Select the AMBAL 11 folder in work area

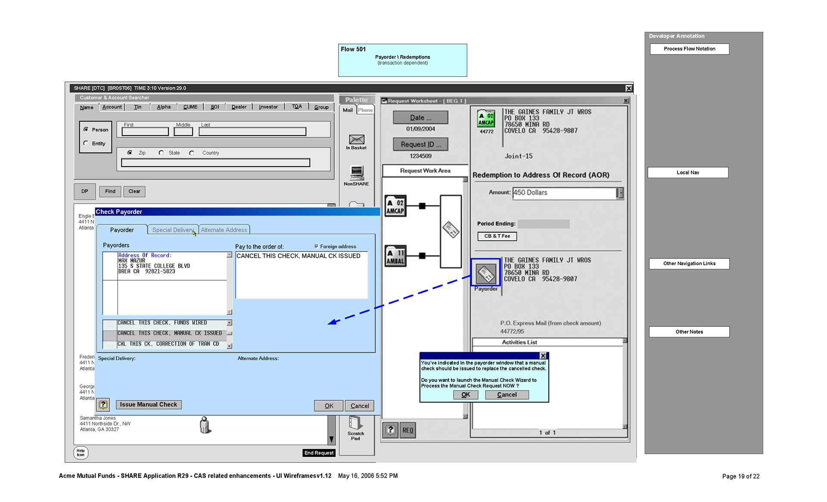[x=395, y=257]
